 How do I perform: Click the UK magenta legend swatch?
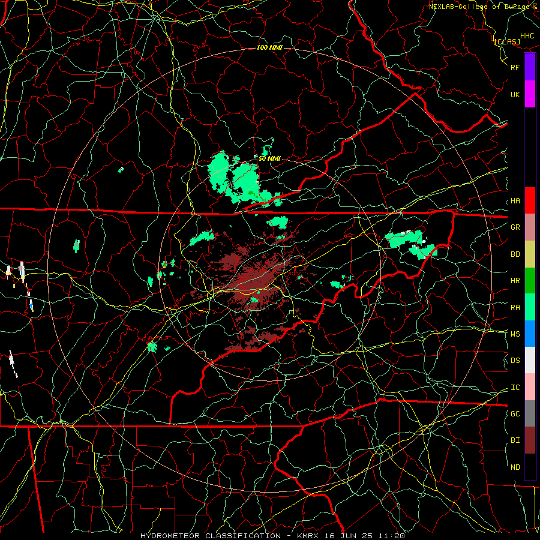[x=530, y=94]
